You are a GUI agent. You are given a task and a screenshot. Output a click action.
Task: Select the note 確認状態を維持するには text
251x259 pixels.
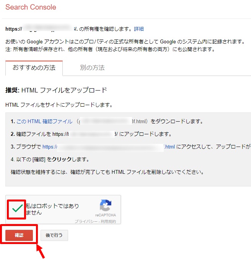click(x=108, y=172)
